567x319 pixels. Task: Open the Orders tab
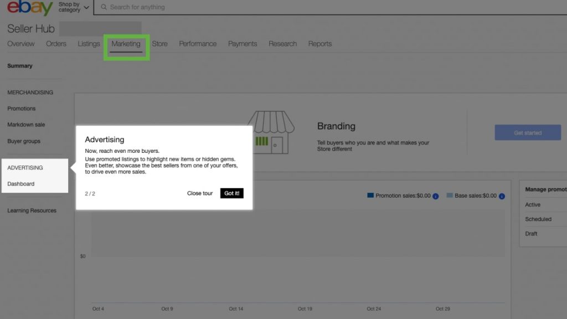[56, 44]
